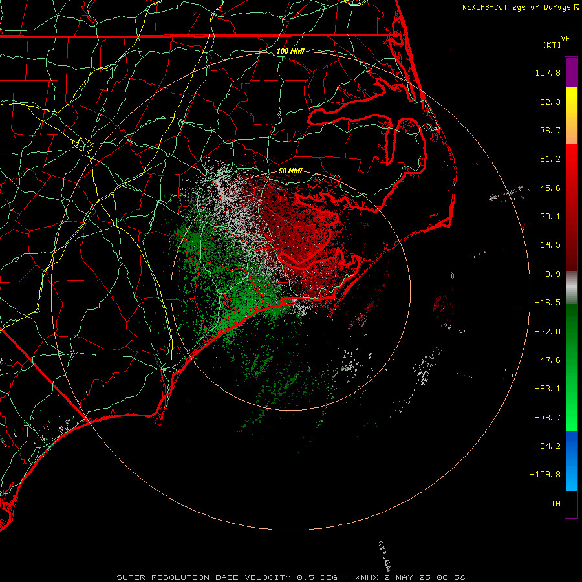The height and width of the screenshot is (582, 582).
Task: Click the -32.0 velocity scale value
Action: tap(548, 332)
